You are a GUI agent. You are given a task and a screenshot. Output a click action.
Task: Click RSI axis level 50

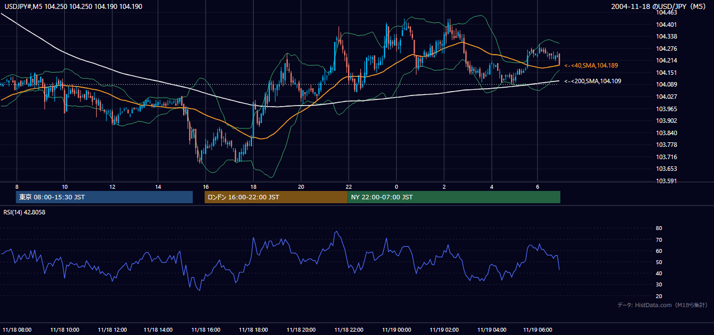[x=659, y=262]
